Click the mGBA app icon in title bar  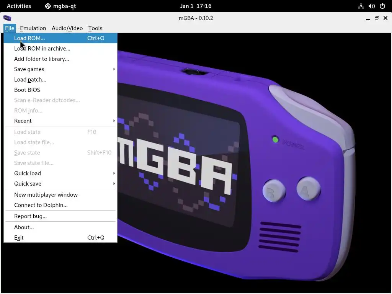pyautogui.click(x=7, y=18)
